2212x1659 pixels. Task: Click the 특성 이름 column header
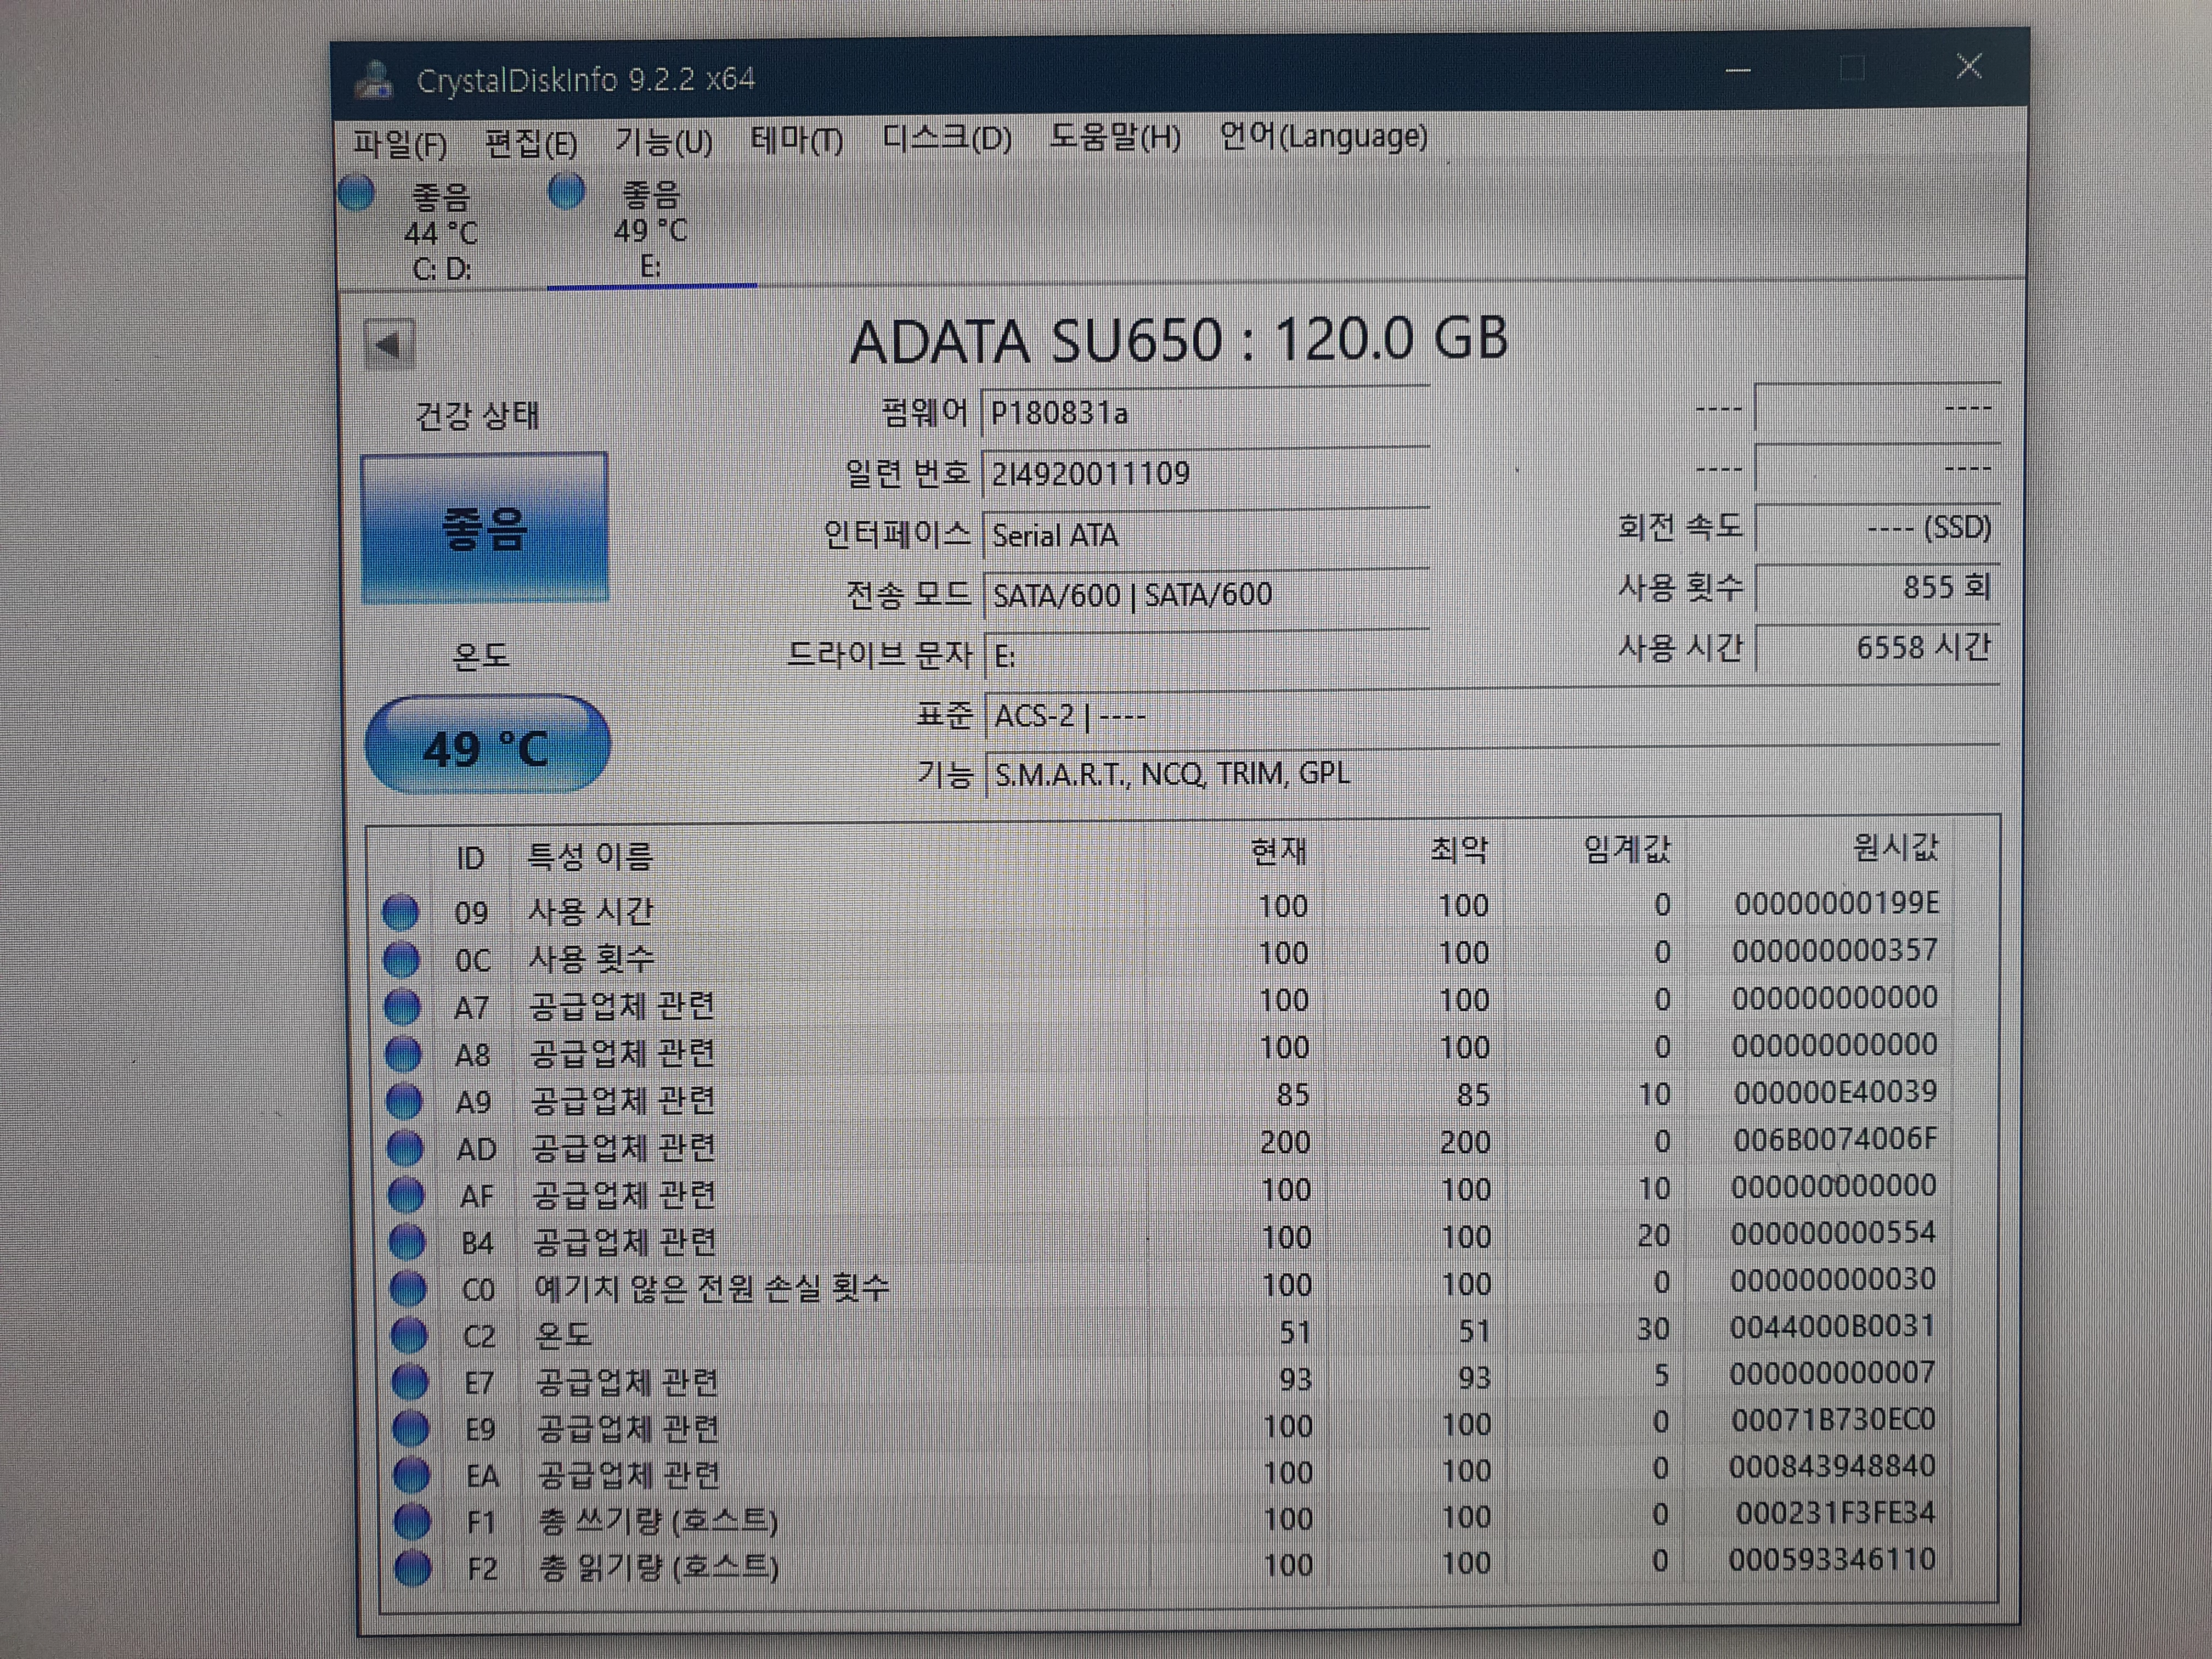click(x=590, y=856)
